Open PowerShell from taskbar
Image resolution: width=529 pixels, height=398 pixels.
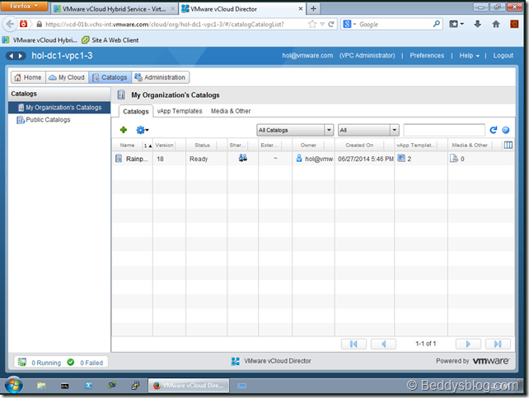88,386
